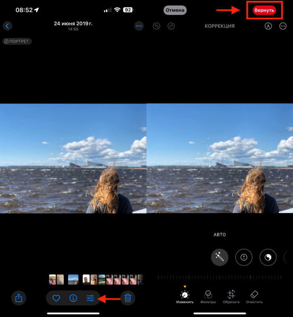Tap the share icon at bottom left

(19, 298)
